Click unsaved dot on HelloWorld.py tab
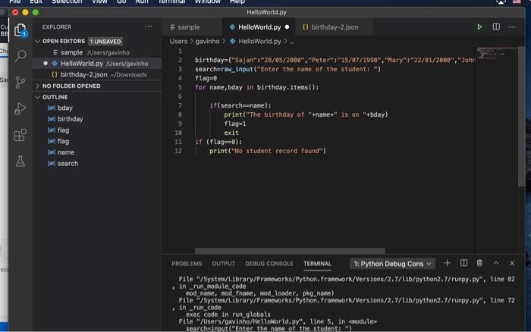 point(287,27)
